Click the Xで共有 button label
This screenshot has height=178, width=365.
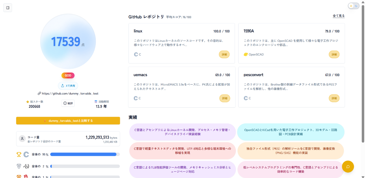coord(70,86)
